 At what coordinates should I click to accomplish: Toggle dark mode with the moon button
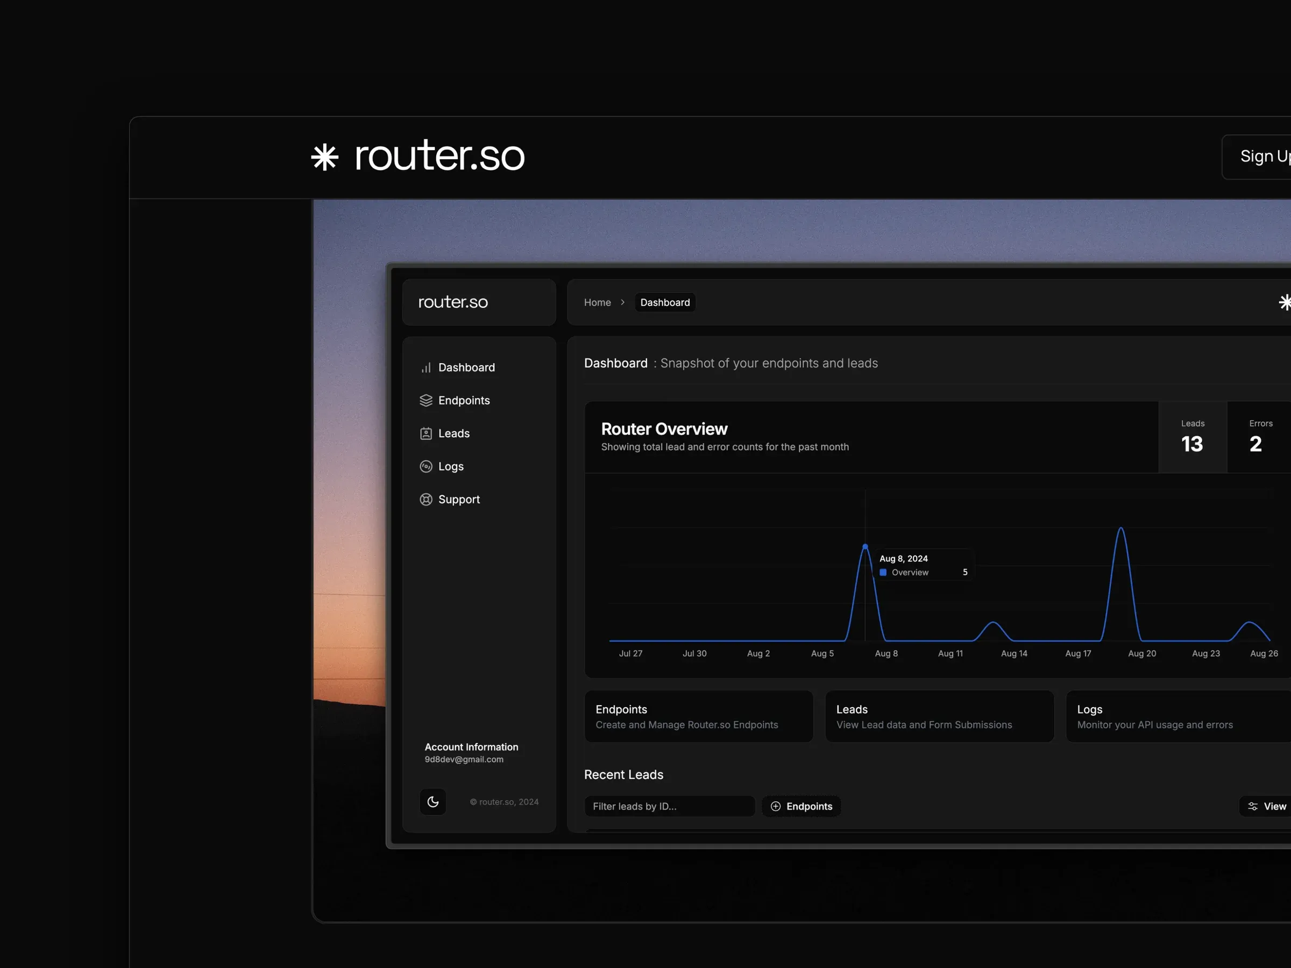point(433,802)
